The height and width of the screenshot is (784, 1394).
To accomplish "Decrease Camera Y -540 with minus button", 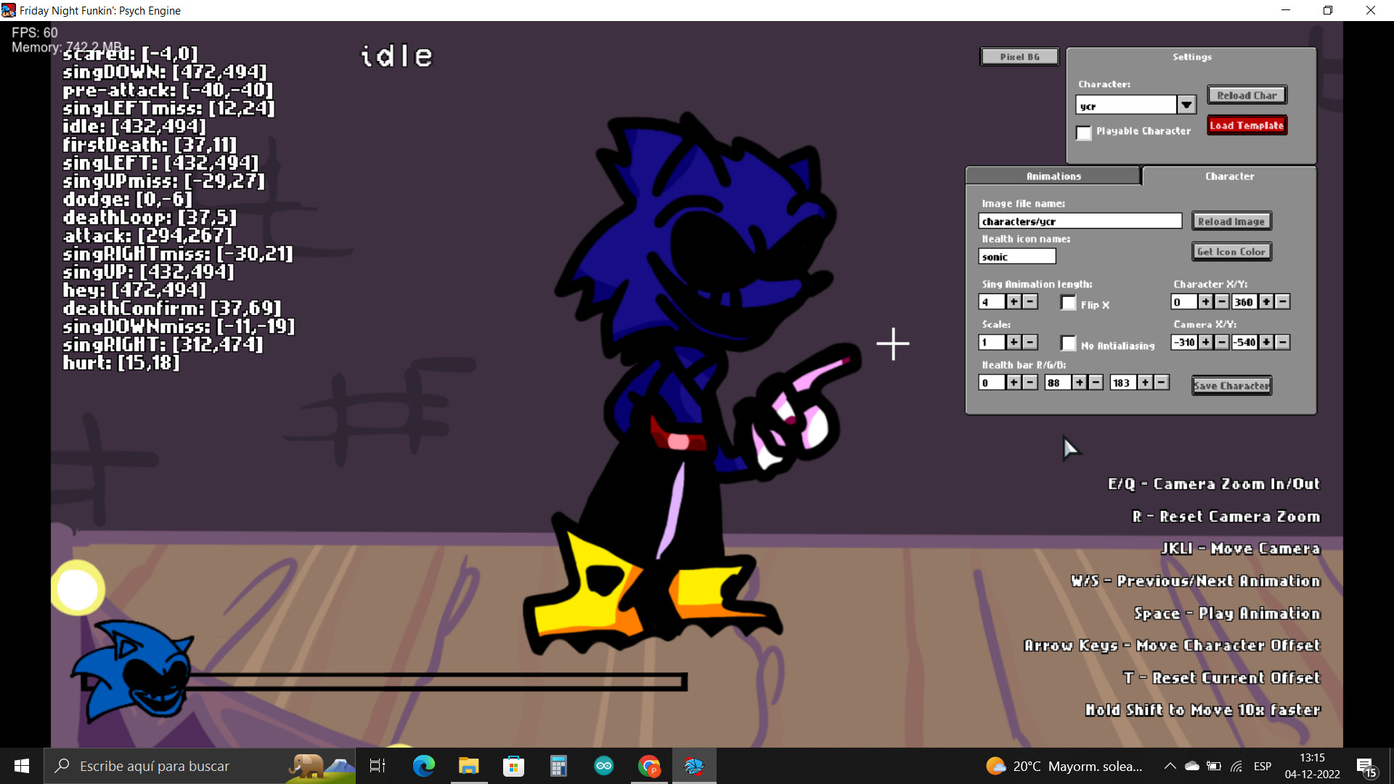I will point(1283,342).
